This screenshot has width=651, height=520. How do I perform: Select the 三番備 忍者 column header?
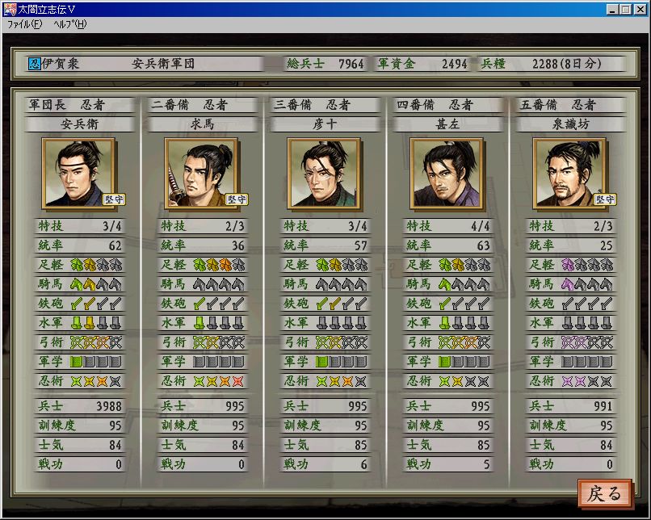(x=325, y=105)
